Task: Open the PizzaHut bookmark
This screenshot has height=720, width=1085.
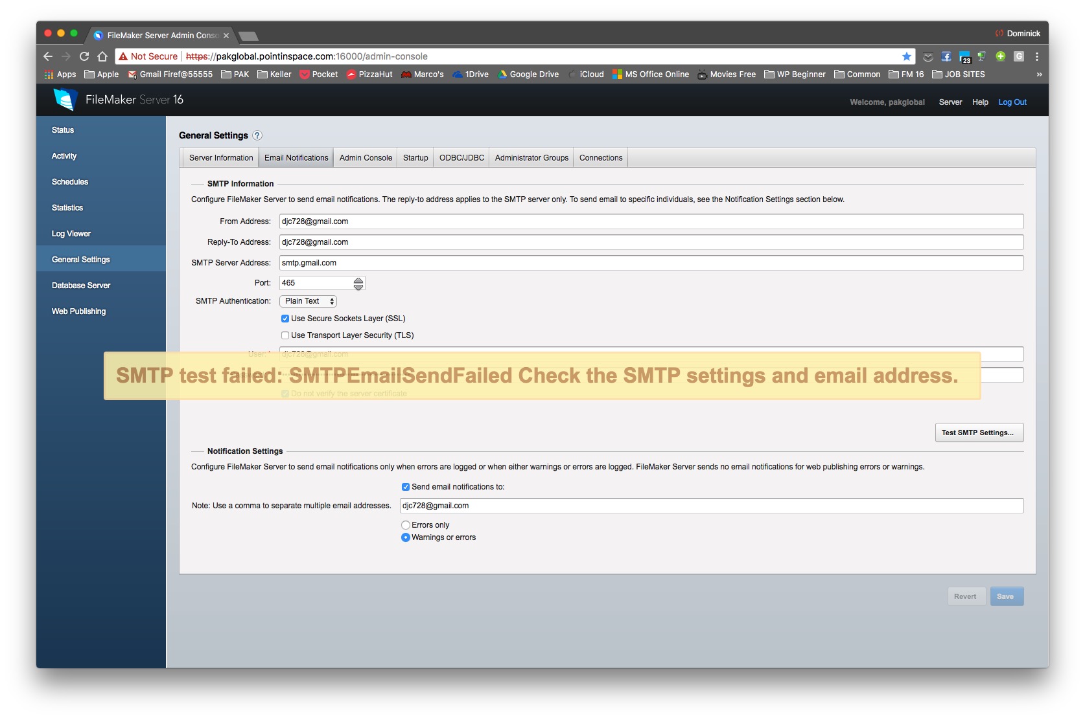Action: [x=369, y=74]
